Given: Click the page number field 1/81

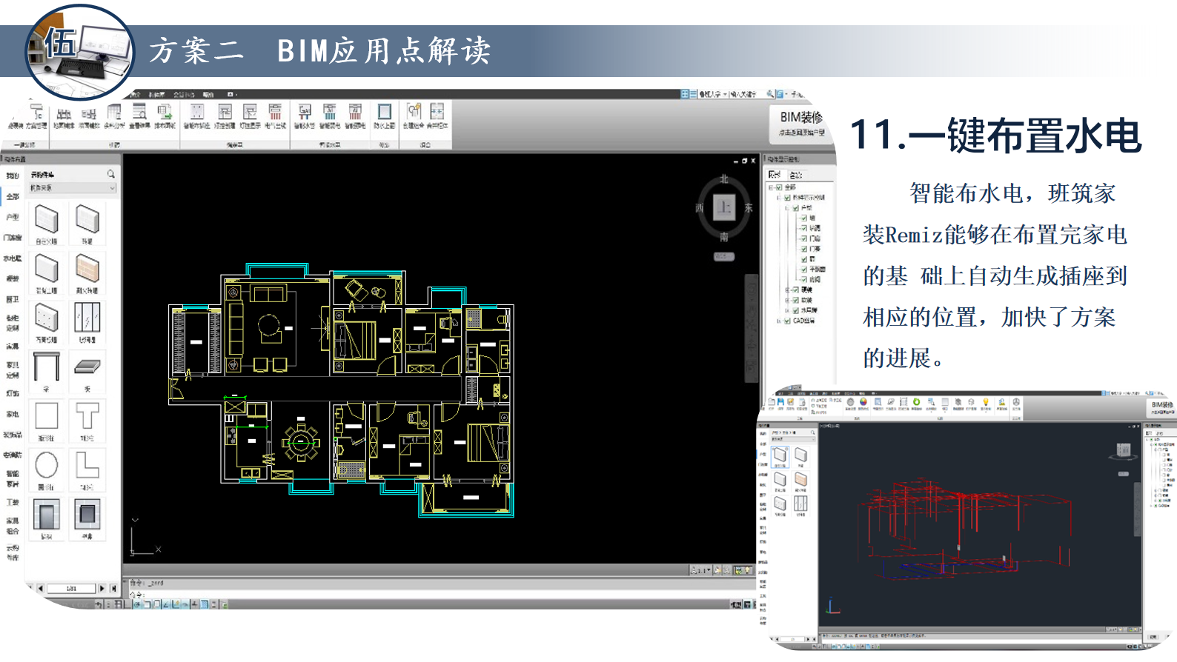Looking at the screenshot, I should click(71, 588).
